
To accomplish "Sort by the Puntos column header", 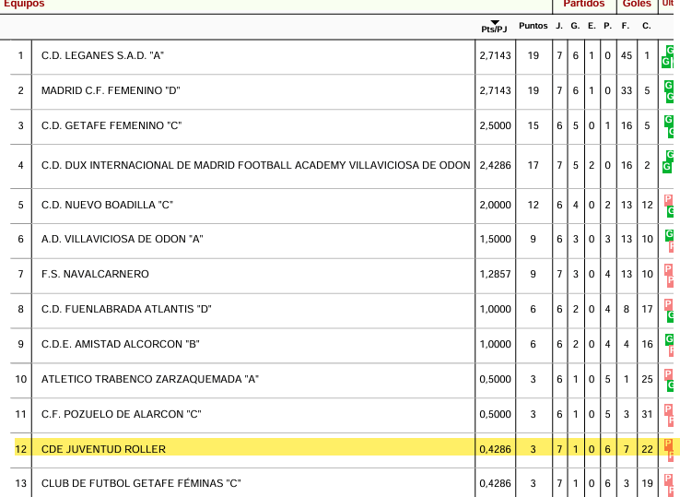I will (533, 26).
